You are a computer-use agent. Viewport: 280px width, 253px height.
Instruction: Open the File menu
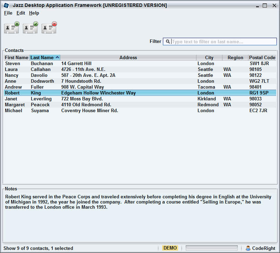[x=8, y=13]
